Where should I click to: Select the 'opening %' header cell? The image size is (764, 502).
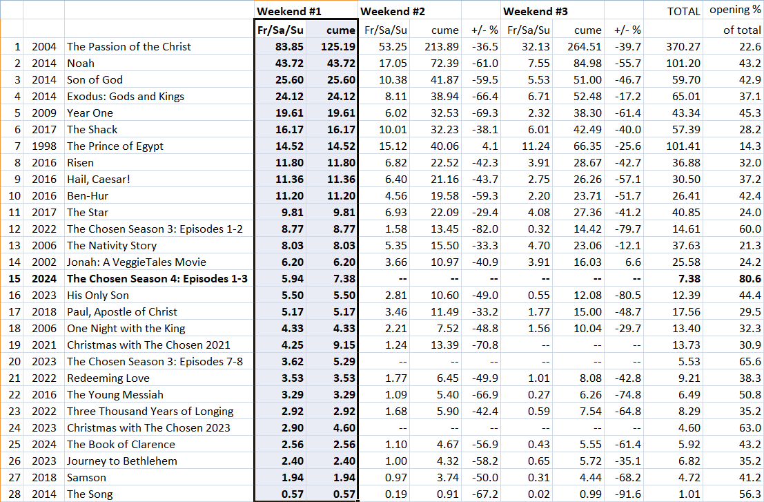click(x=735, y=10)
